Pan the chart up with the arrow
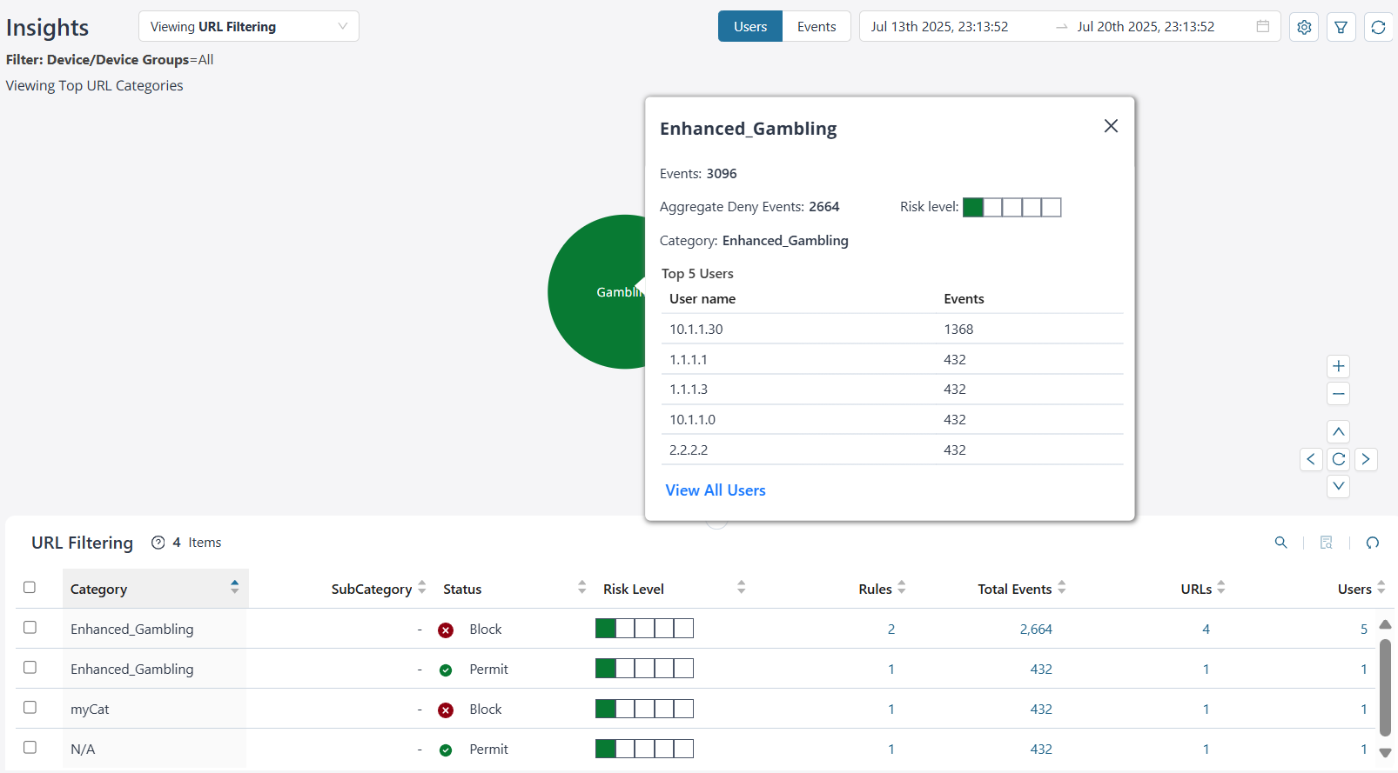Image resolution: width=1398 pixels, height=773 pixels. [1339, 432]
